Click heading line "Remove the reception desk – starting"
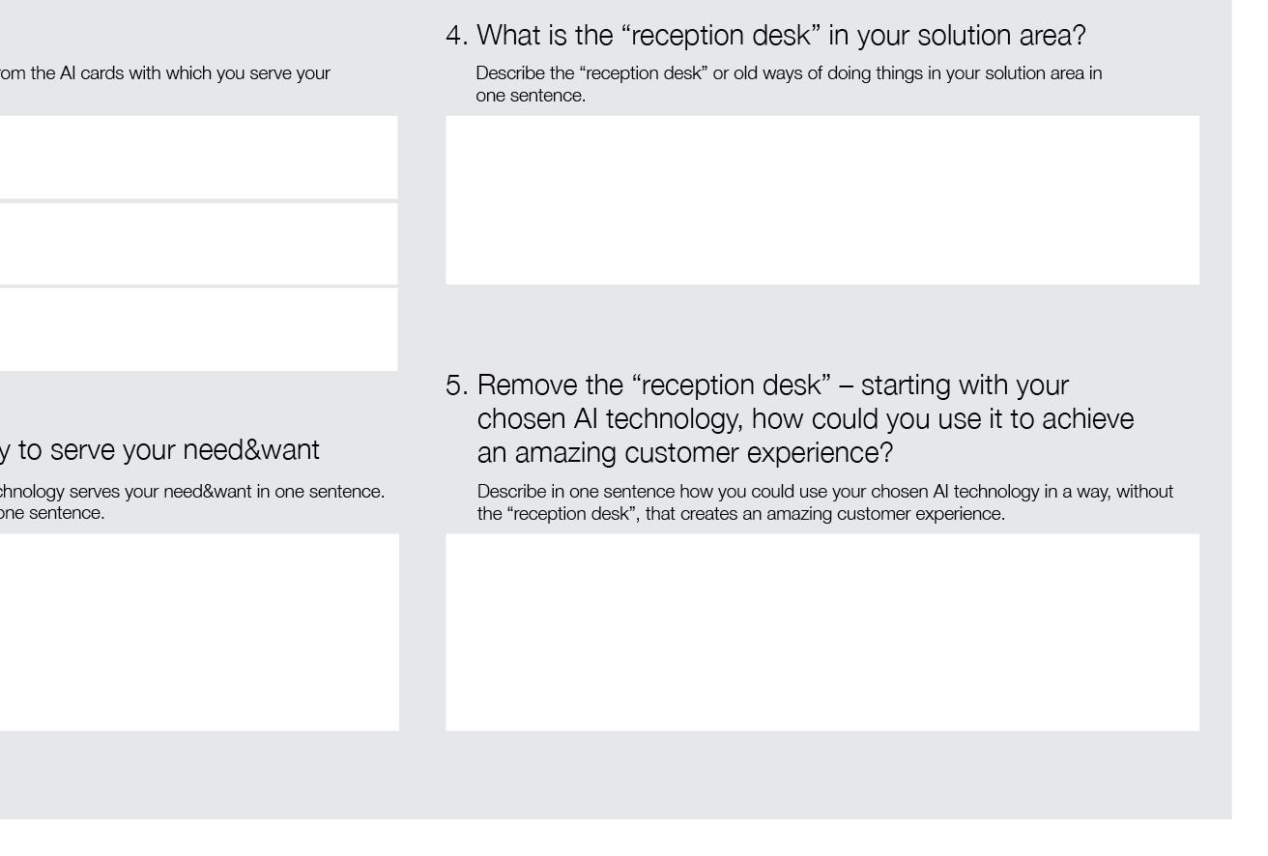The image size is (1268, 856). 773,385
